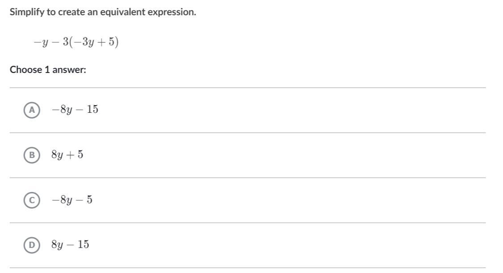This screenshot has height=273, width=503.
Task: Select radio button B
Action: point(31,155)
